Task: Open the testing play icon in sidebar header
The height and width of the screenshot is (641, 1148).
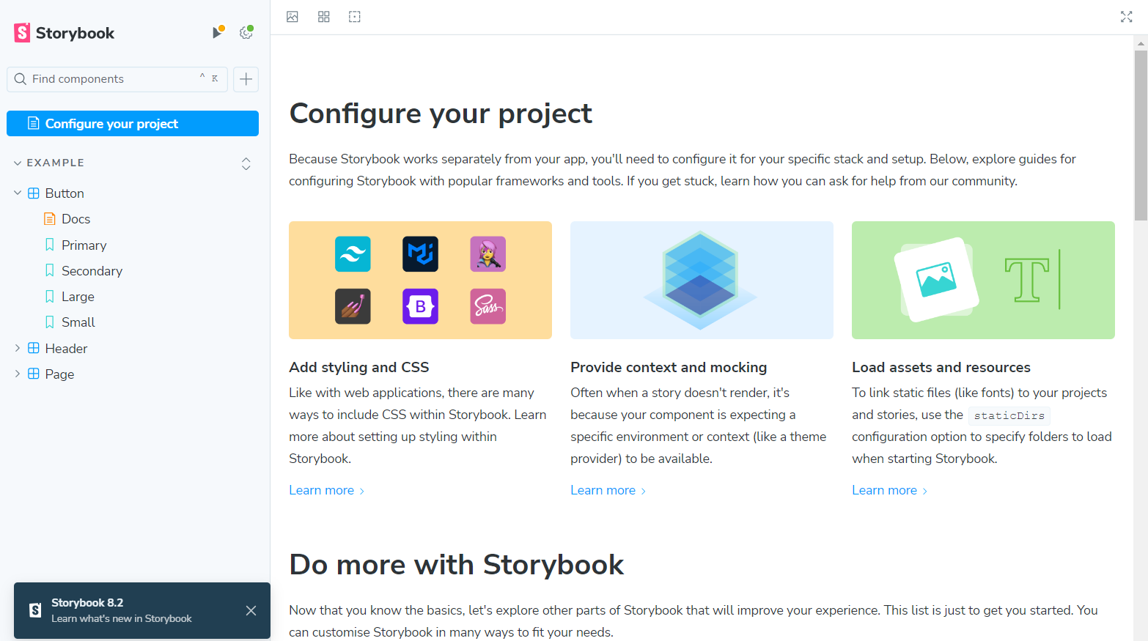Action: coord(218,32)
